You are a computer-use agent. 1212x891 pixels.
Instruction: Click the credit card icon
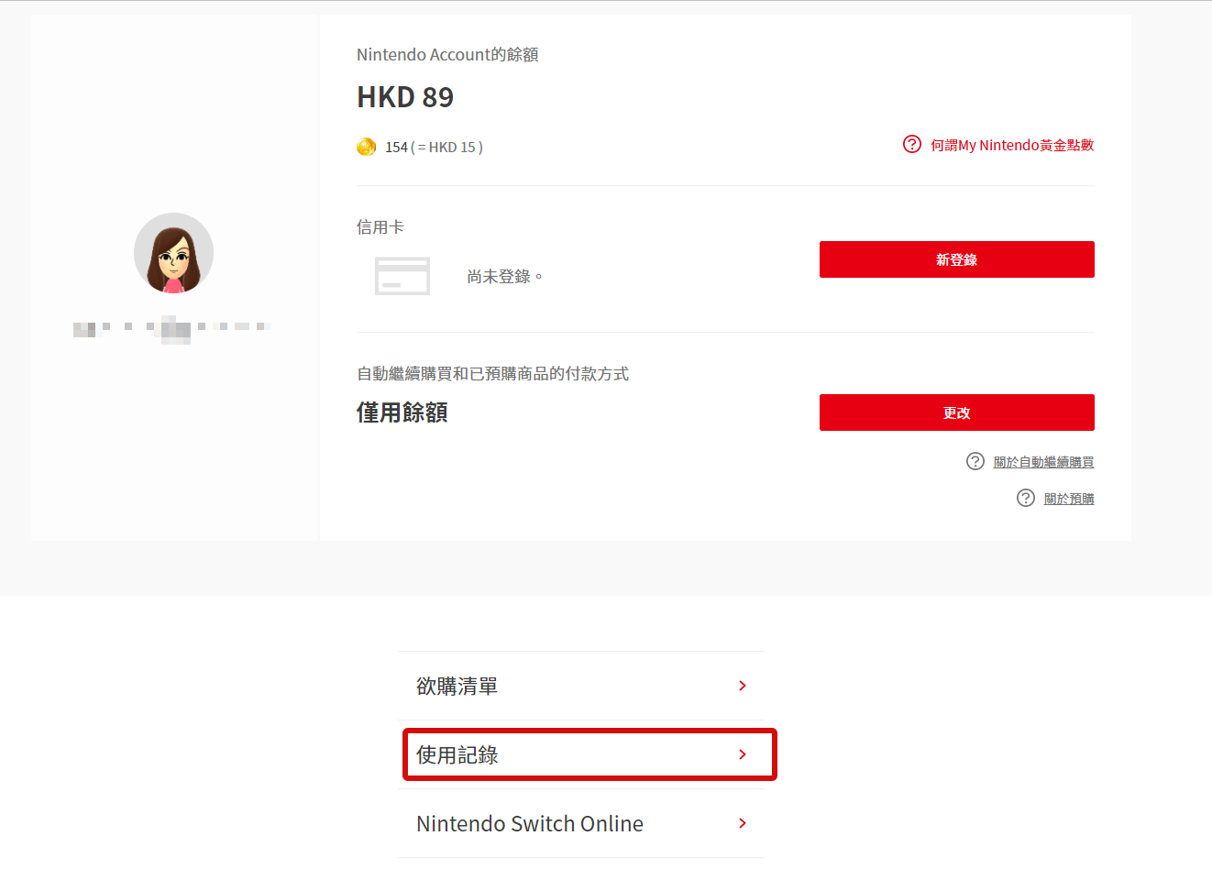coord(402,276)
